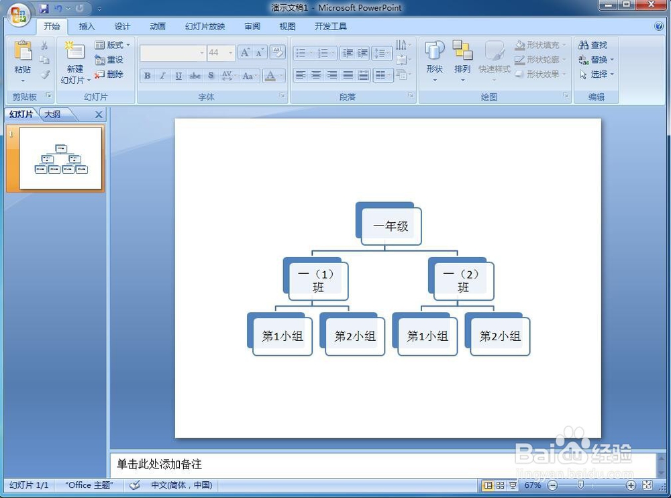Switch to Slide Sorter view icon
Viewport: 671px width, 498px height.
[500, 485]
